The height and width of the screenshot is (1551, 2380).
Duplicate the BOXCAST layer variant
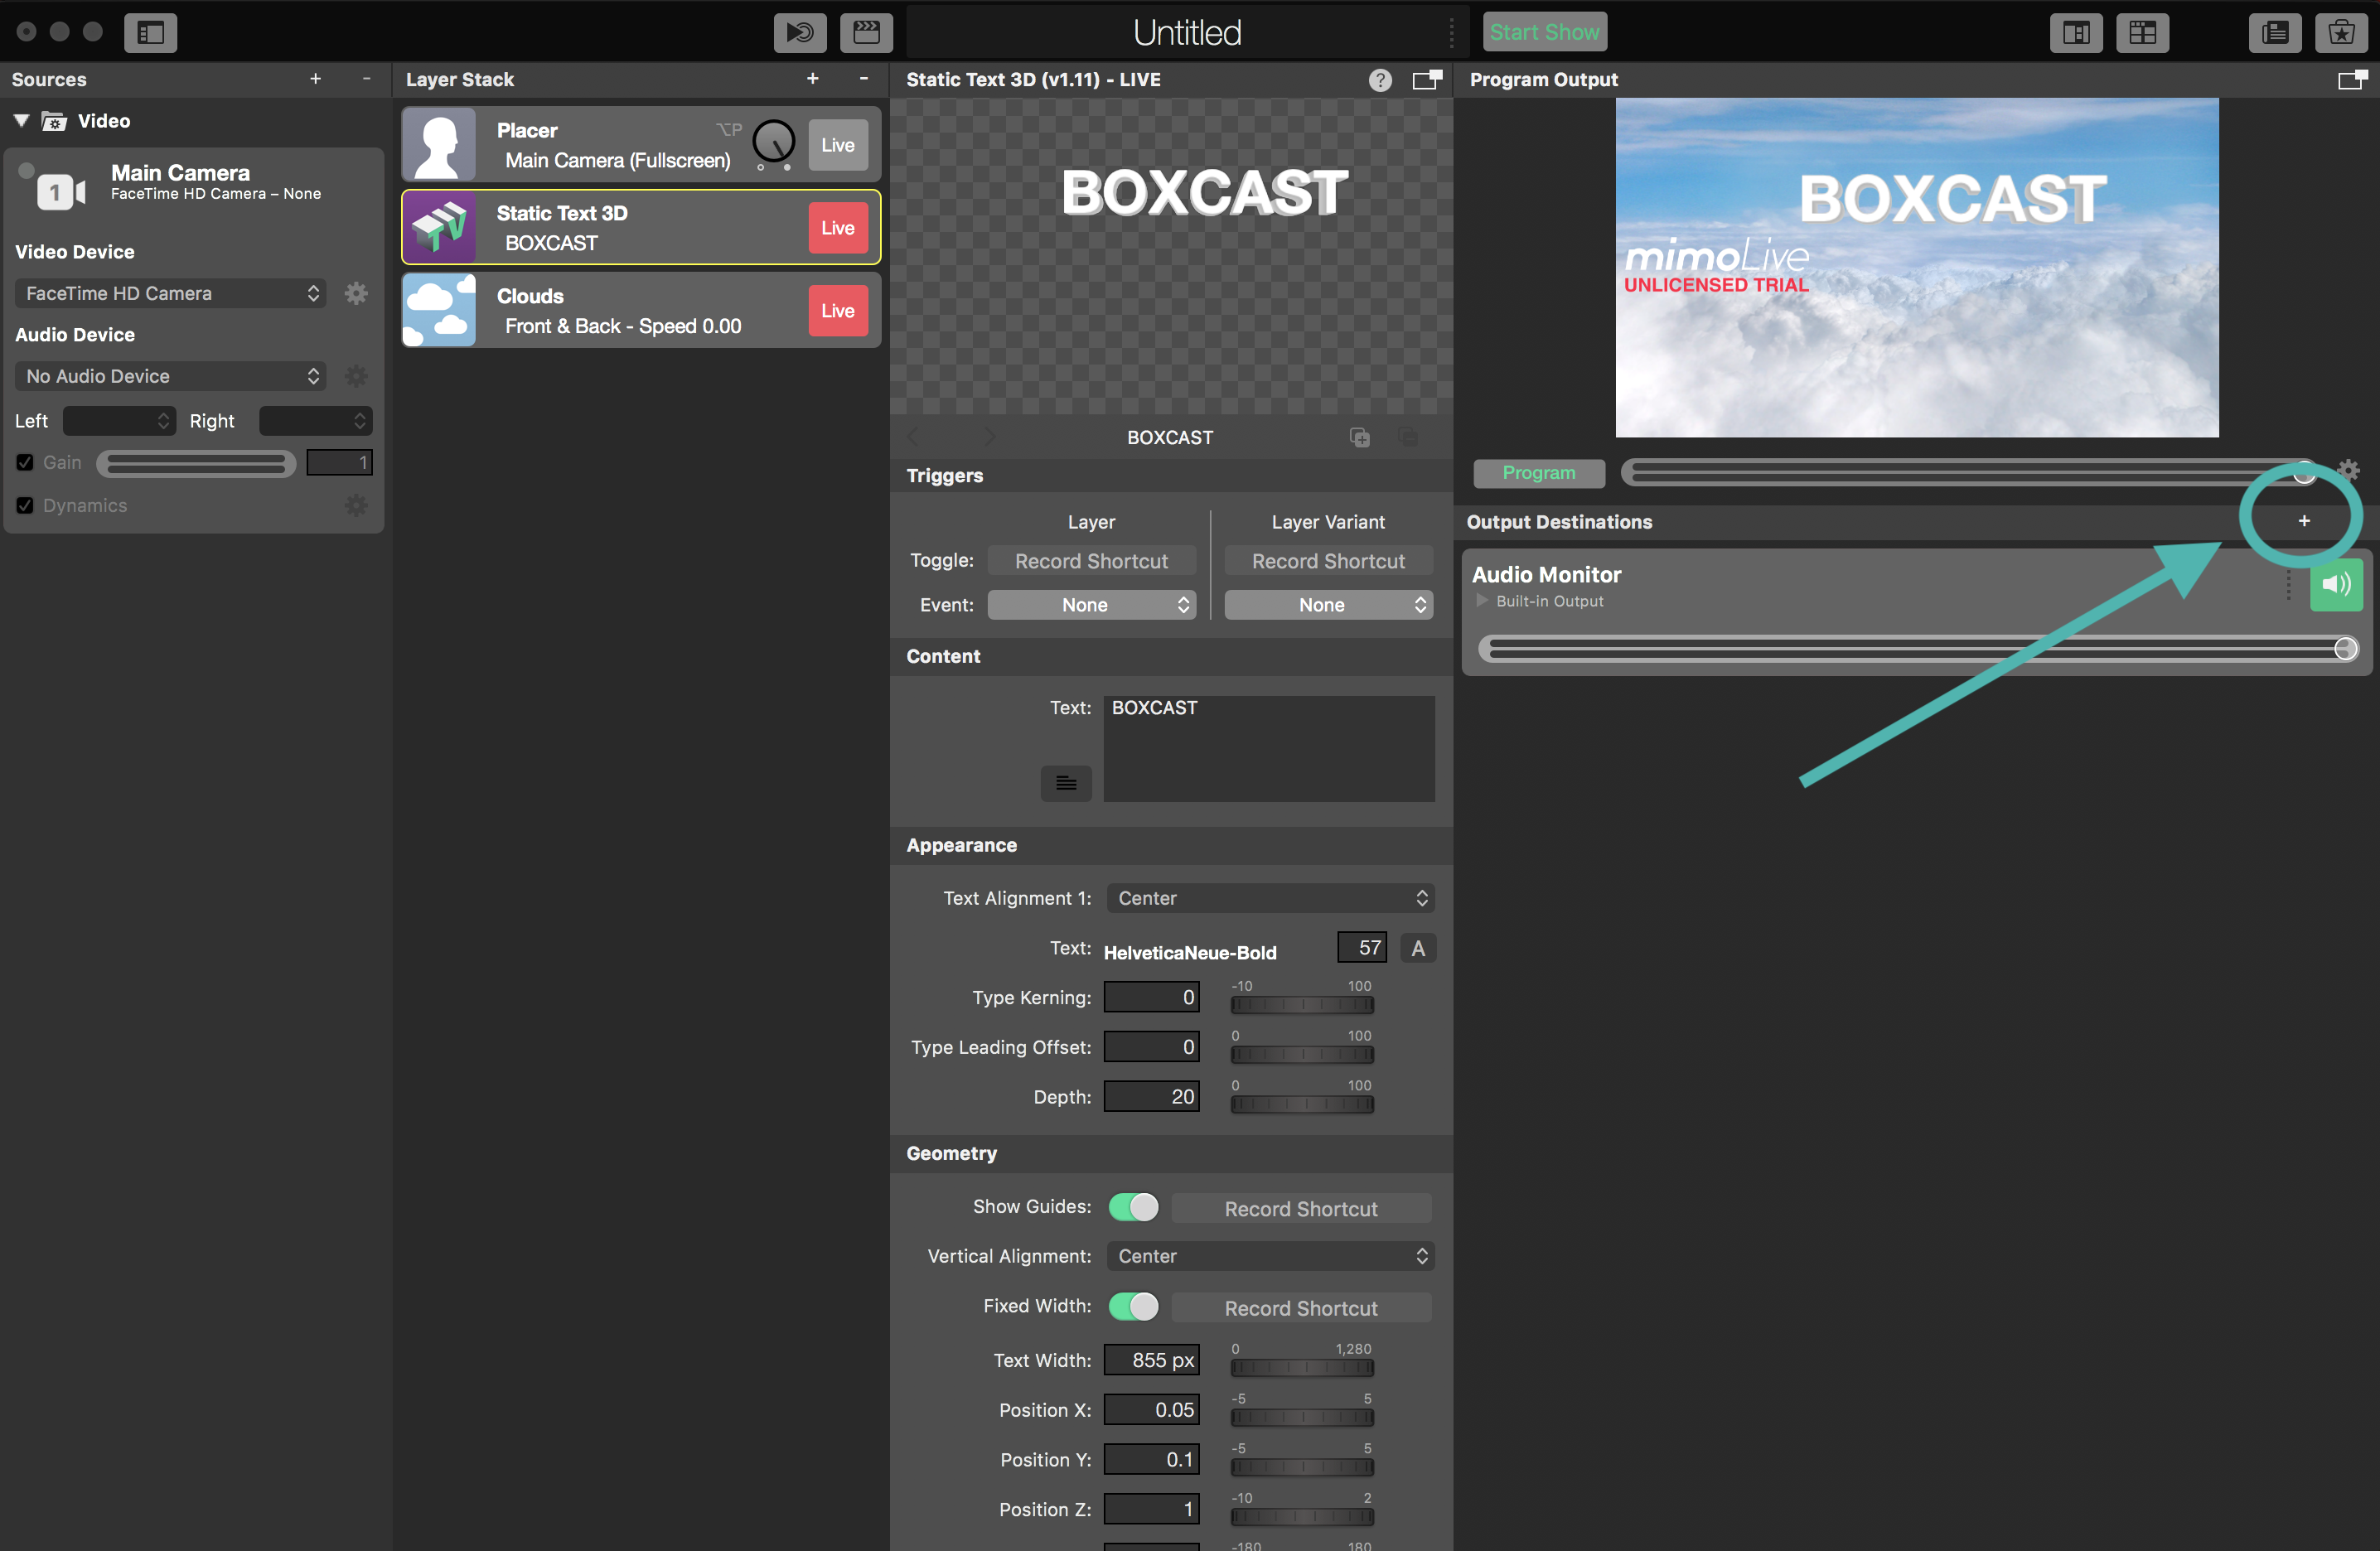[1359, 437]
